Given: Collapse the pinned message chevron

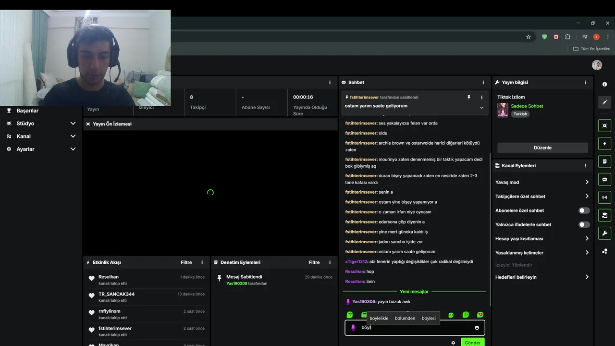Looking at the screenshot, I should 481,107.
